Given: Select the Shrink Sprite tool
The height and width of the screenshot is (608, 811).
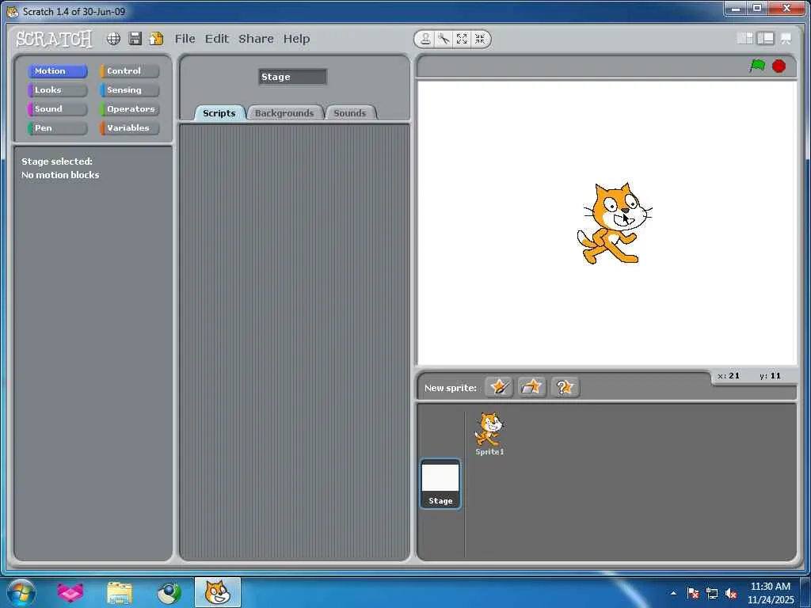Looking at the screenshot, I should [x=480, y=39].
